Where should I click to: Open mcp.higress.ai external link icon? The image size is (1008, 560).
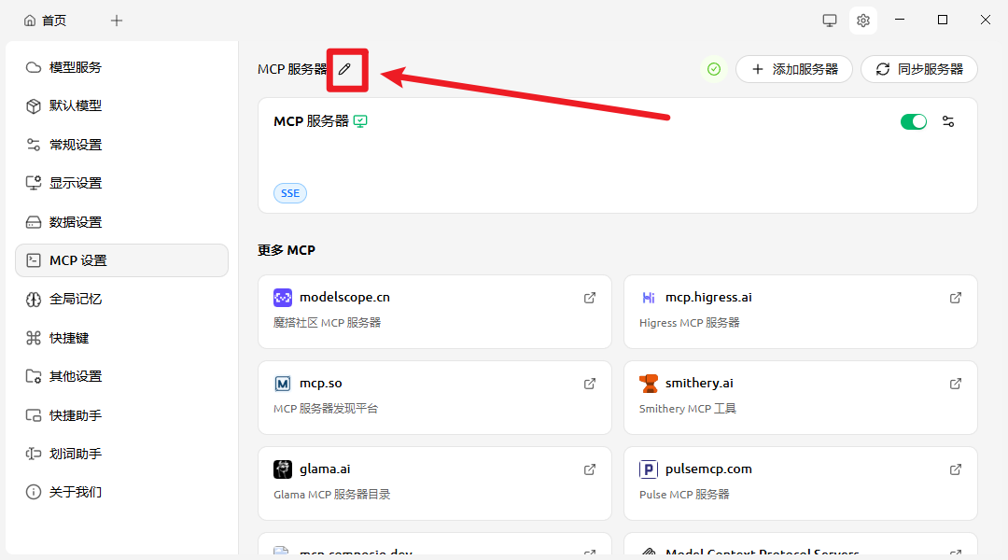[956, 298]
